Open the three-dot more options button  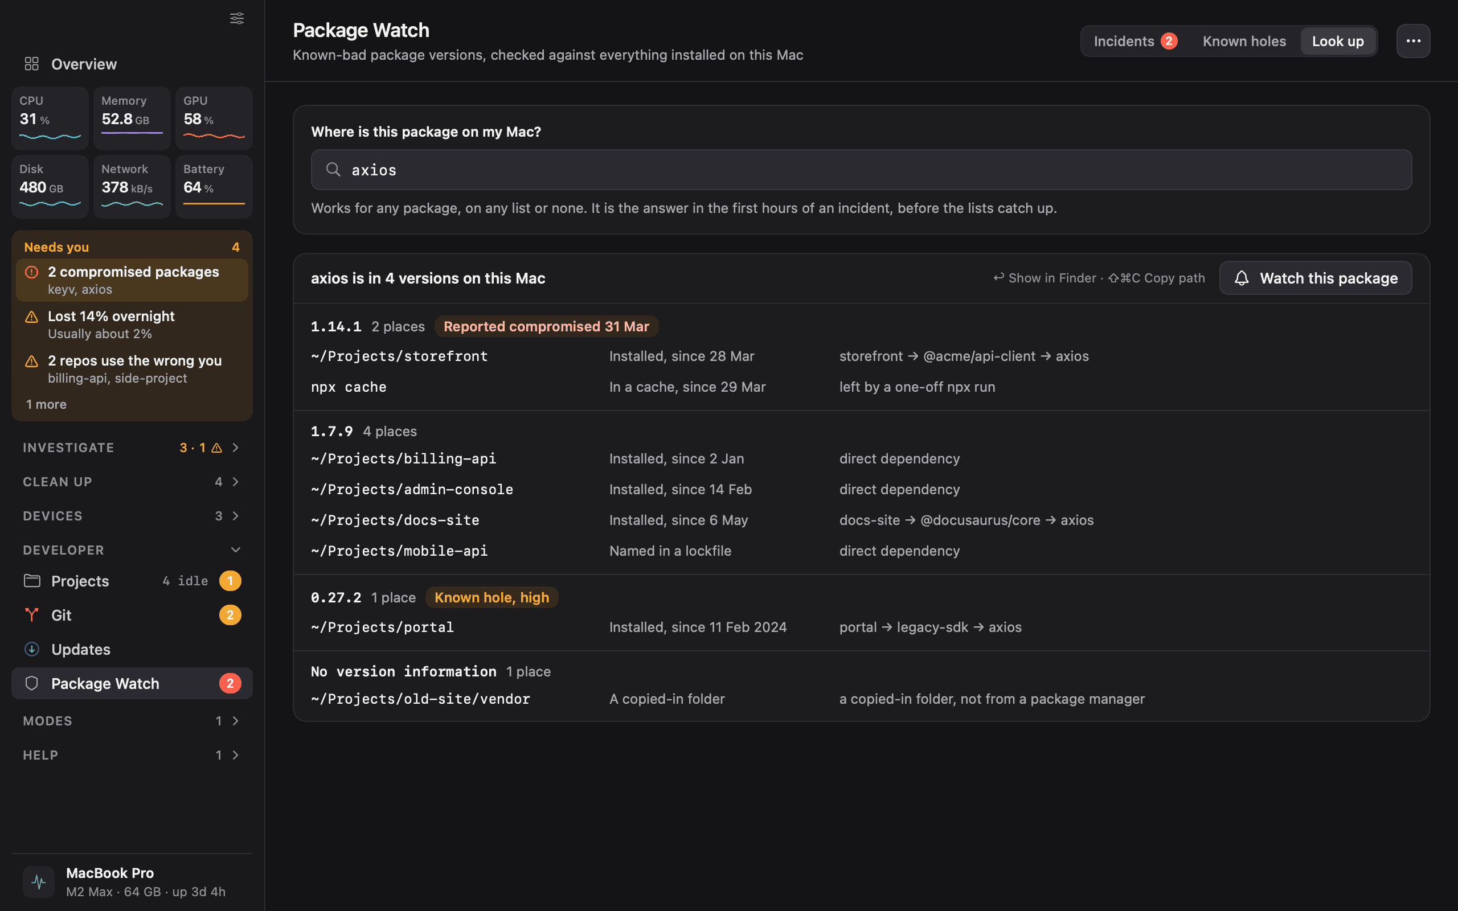pyautogui.click(x=1414, y=41)
